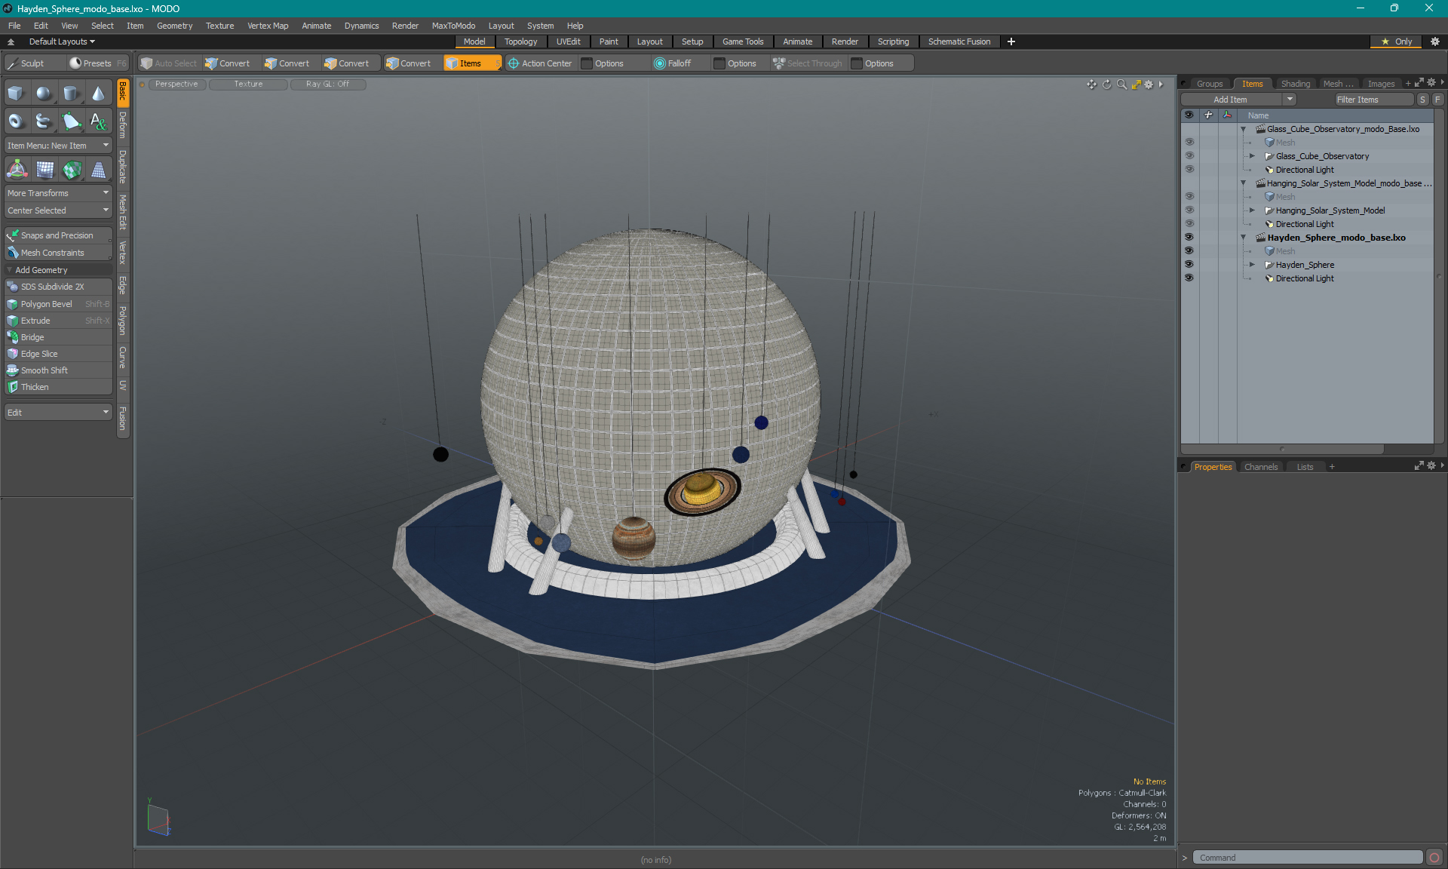This screenshot has width=1448, height=869.
Task: Select the Taper grid tool
Action: (x=98, y=170)
